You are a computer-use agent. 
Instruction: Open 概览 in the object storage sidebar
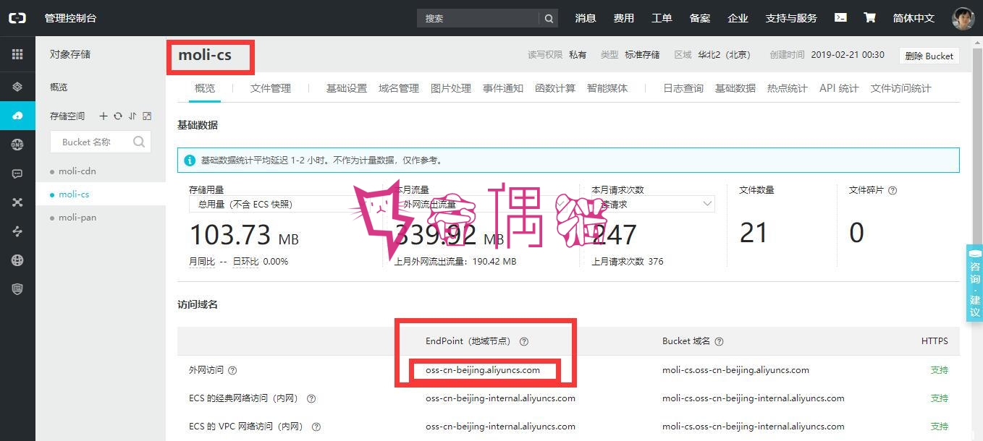[59, 87]
